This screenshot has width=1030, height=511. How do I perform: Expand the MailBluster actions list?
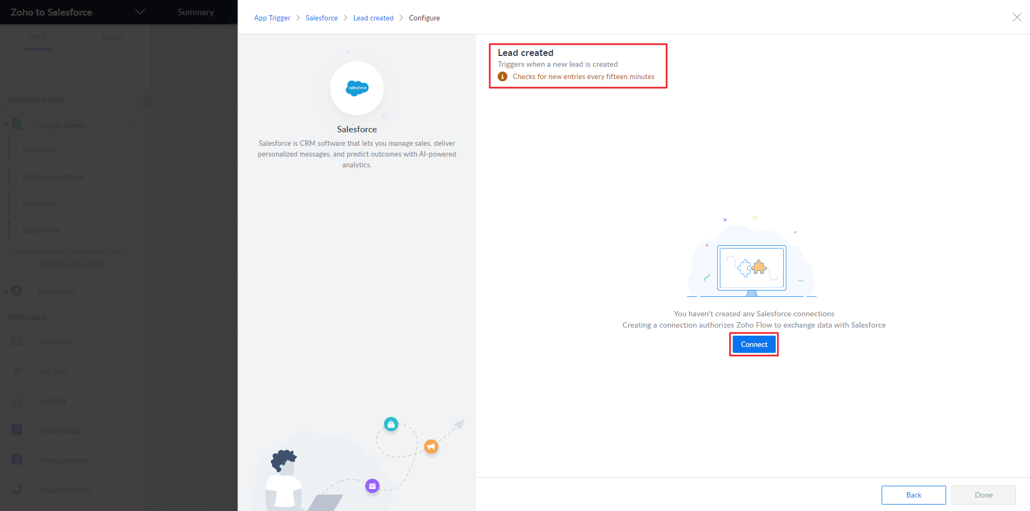click(128, 292)
